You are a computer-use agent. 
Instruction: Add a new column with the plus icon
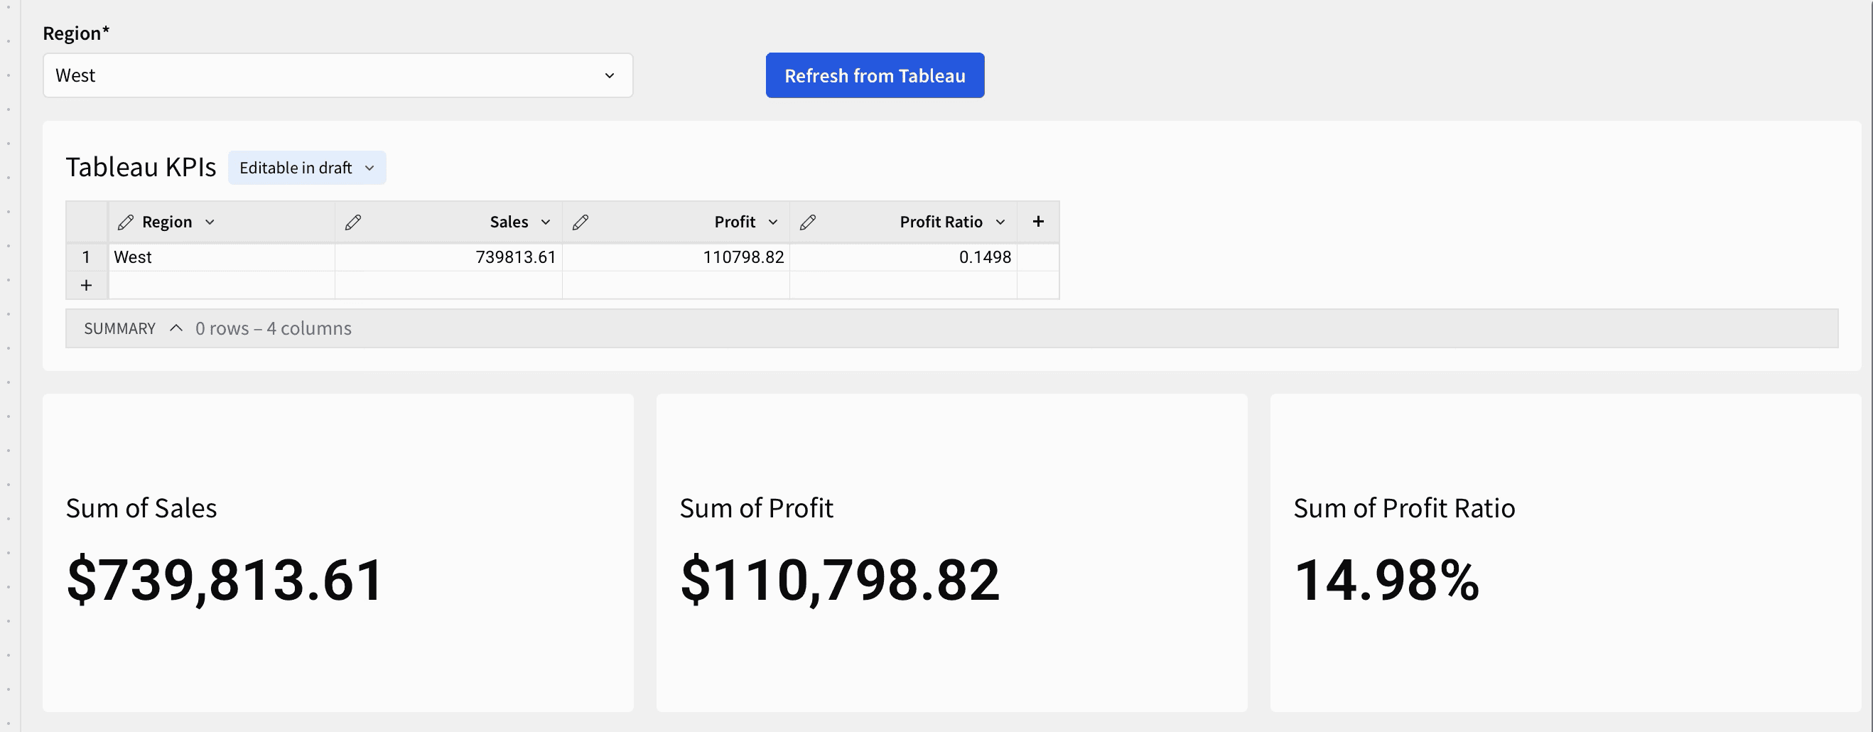[x=1038, y=222]
